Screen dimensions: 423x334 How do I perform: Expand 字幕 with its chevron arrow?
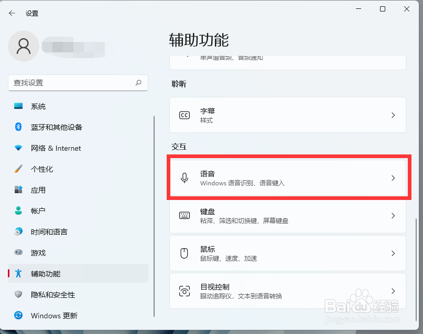click(393, 115)
